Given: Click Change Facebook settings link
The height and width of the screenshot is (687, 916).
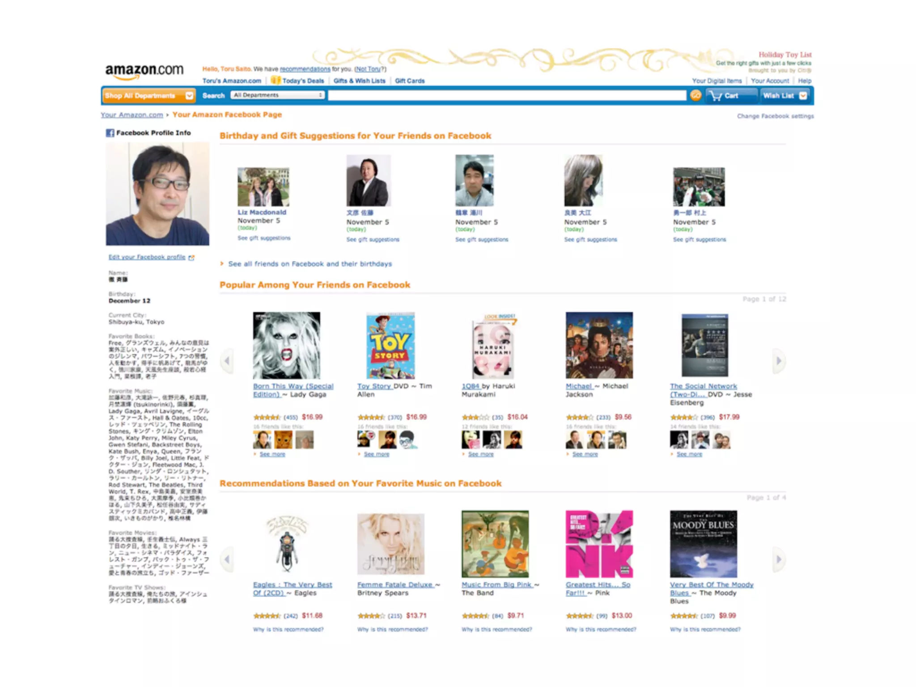Looking at the screenshot, I should pos(775,116).
